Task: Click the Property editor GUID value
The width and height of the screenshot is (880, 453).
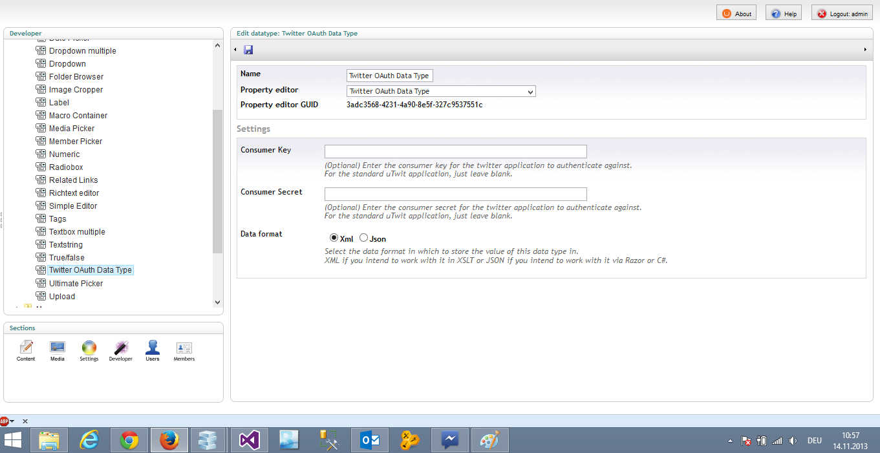Action: [x=414, y=105]
